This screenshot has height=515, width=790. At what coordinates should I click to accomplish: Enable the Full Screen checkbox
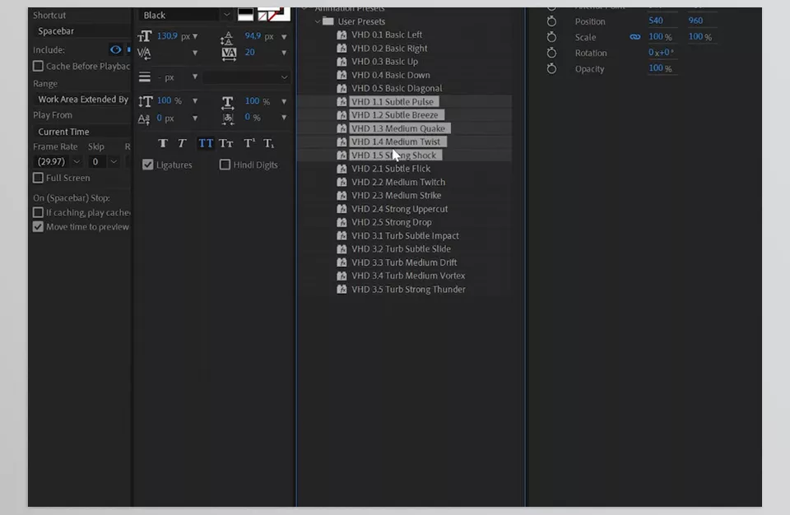[x=38, y=178]
